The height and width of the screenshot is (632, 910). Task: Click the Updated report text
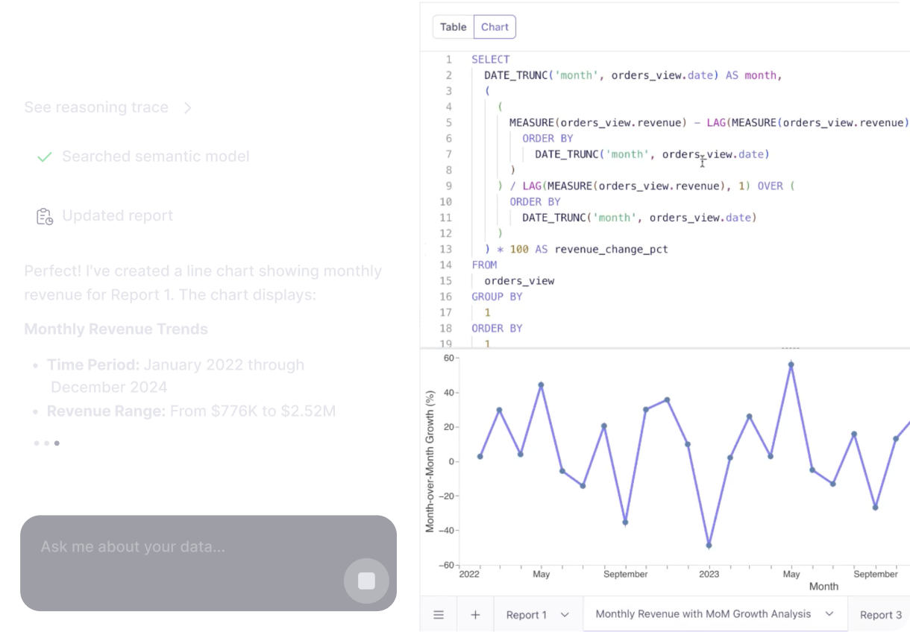click(x=117, y=216)
